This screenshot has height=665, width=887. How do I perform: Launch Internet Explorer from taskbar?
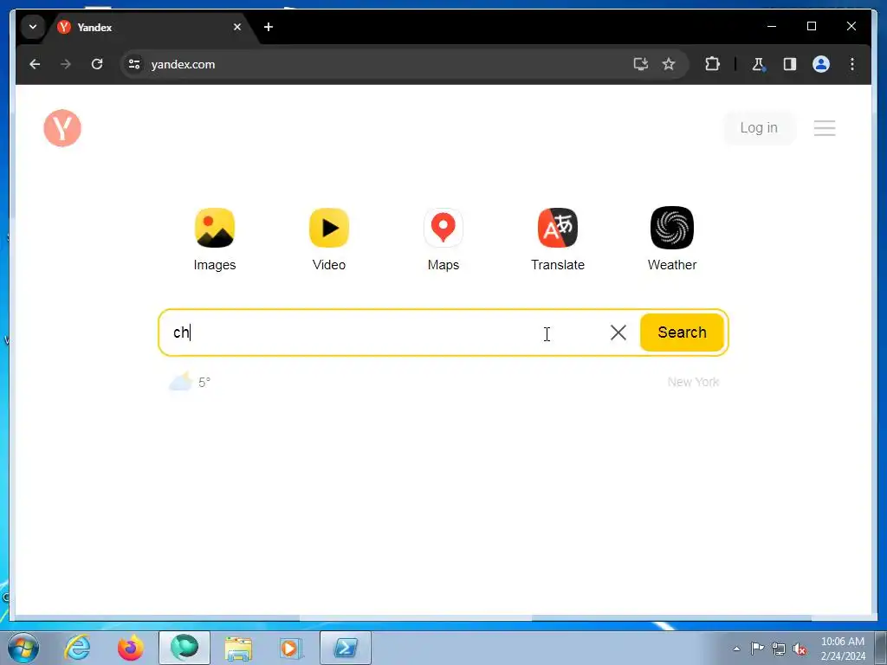[x=77, y=648]
